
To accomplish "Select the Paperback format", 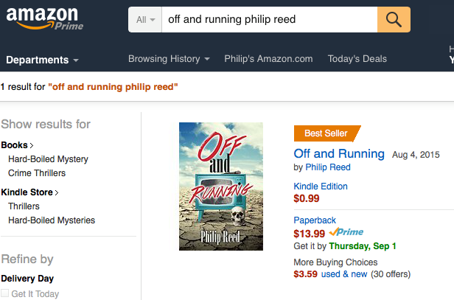I will (x=315, y=220).
